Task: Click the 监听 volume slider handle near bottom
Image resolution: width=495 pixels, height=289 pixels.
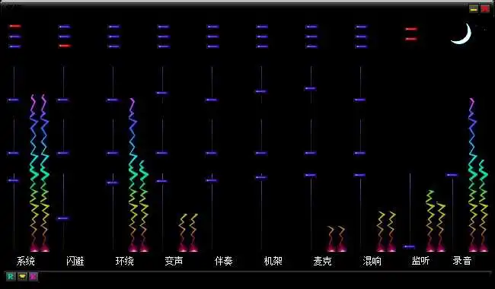Action: tap(409, 246)
